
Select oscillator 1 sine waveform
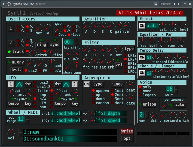tap(18, 27)
